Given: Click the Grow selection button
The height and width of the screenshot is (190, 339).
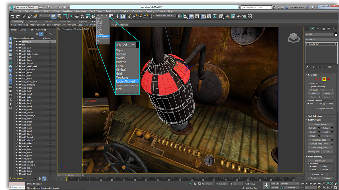Looking at the screenshot, I should click(x=328, y=93).
